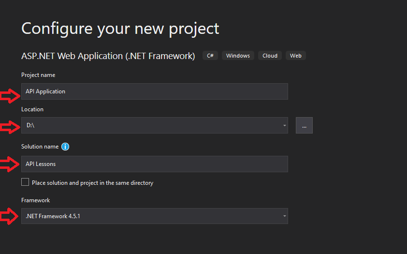Click the ASP.NET Web Application template title

[x=108, y=56]
